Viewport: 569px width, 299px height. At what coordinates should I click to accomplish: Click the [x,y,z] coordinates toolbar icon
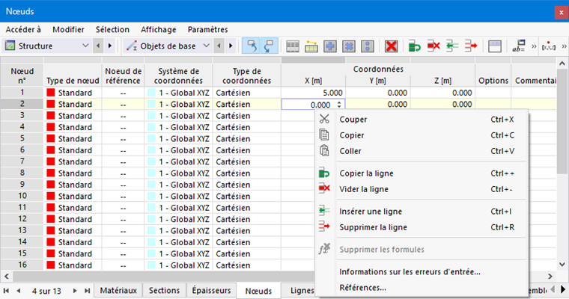point(549,46)
